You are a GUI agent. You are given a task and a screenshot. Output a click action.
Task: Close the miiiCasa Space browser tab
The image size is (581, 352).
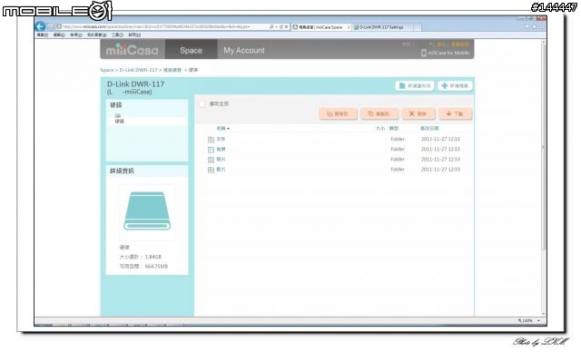348,27
